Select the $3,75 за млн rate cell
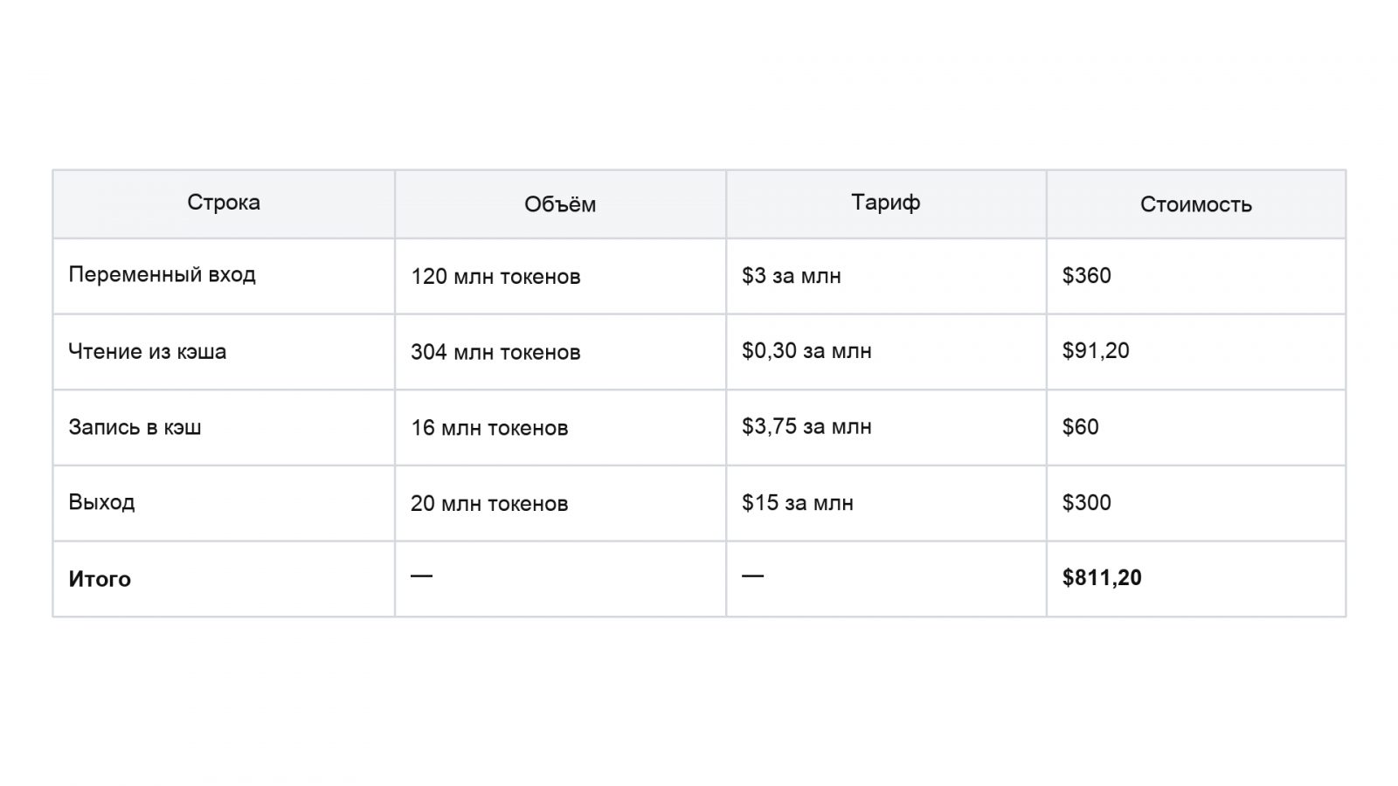 806,427
